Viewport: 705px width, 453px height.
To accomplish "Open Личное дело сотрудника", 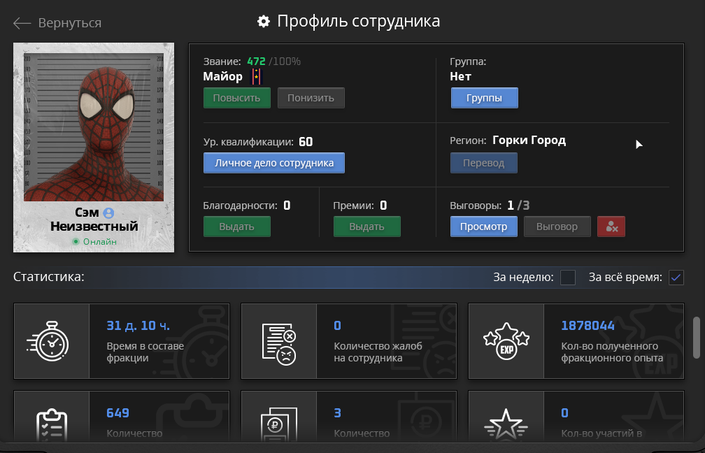I will (274, 163).
